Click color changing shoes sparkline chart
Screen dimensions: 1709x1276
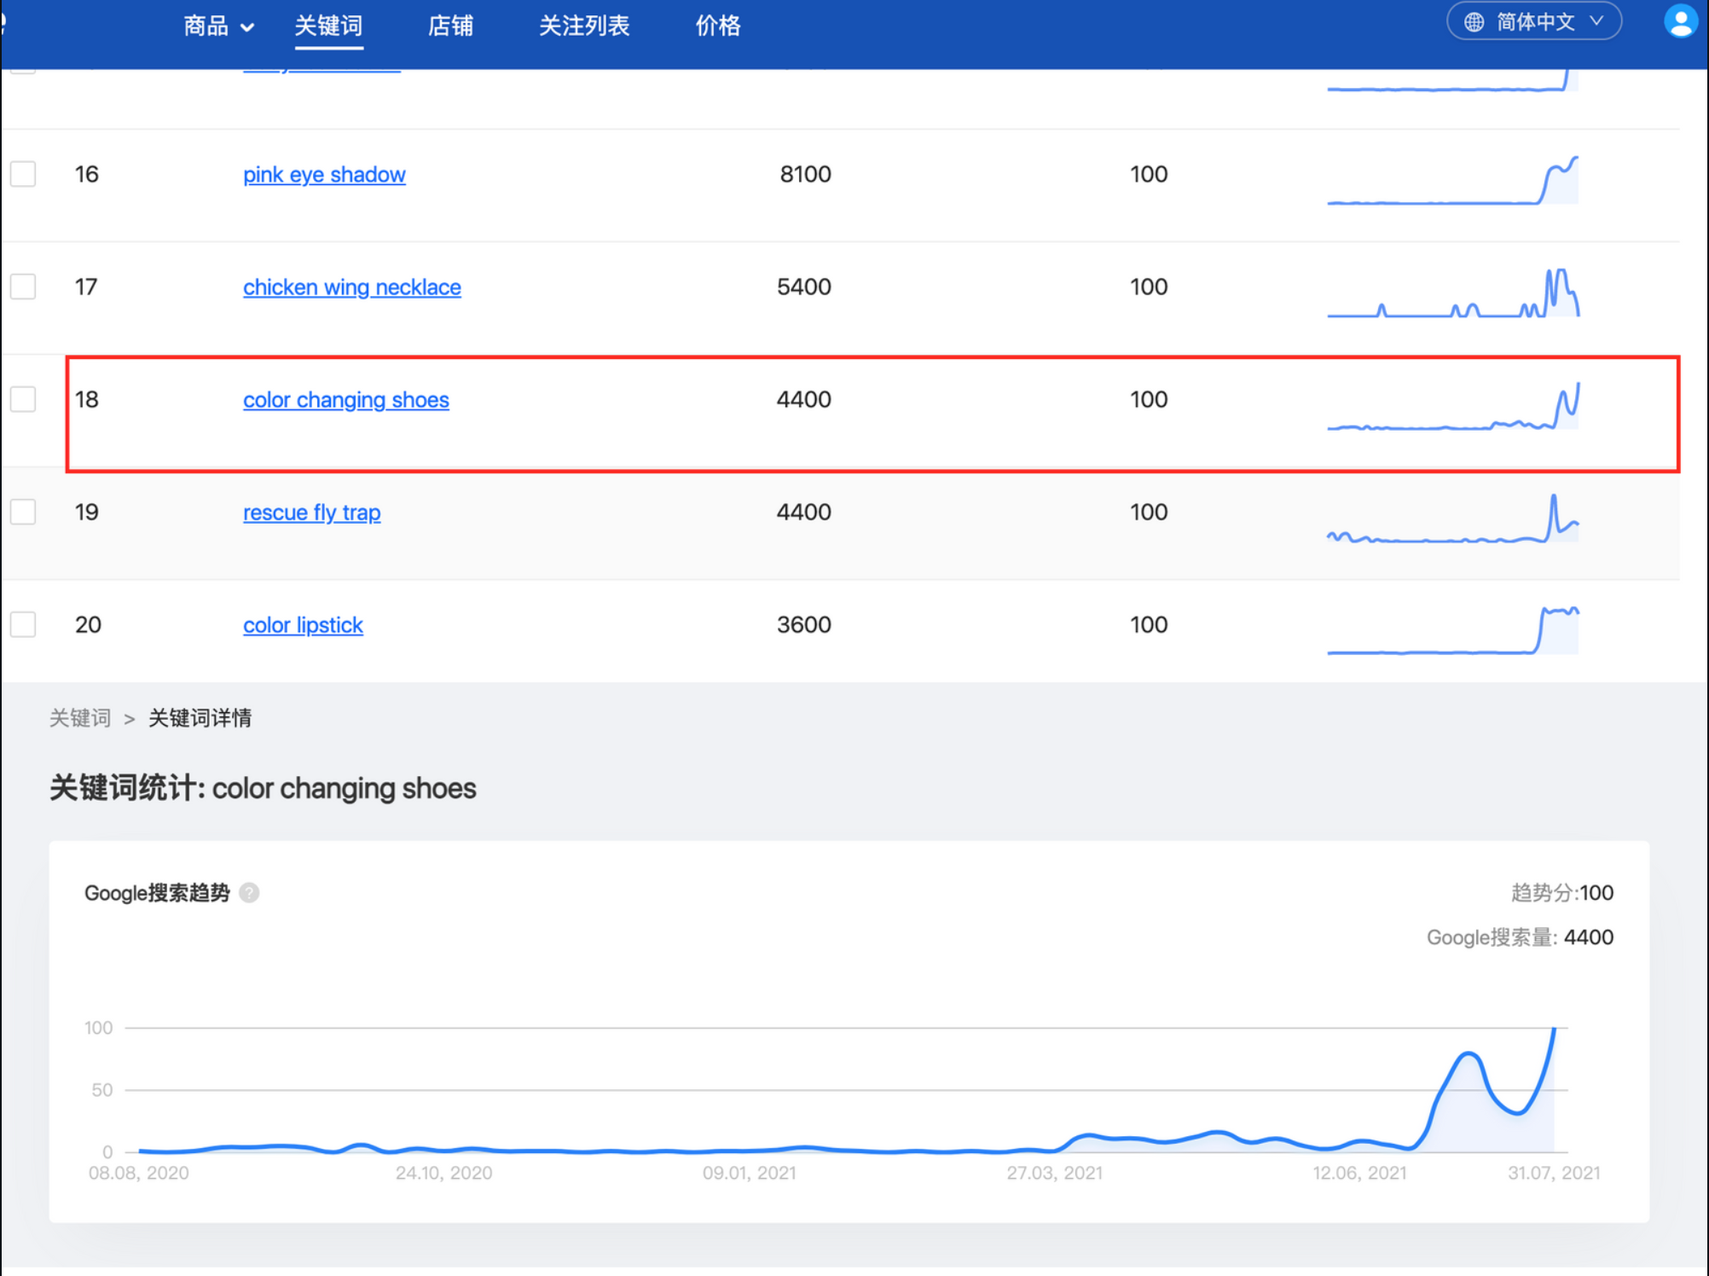tap(1452, 407)
